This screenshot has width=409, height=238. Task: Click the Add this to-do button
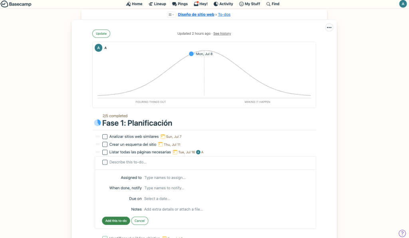116,221
